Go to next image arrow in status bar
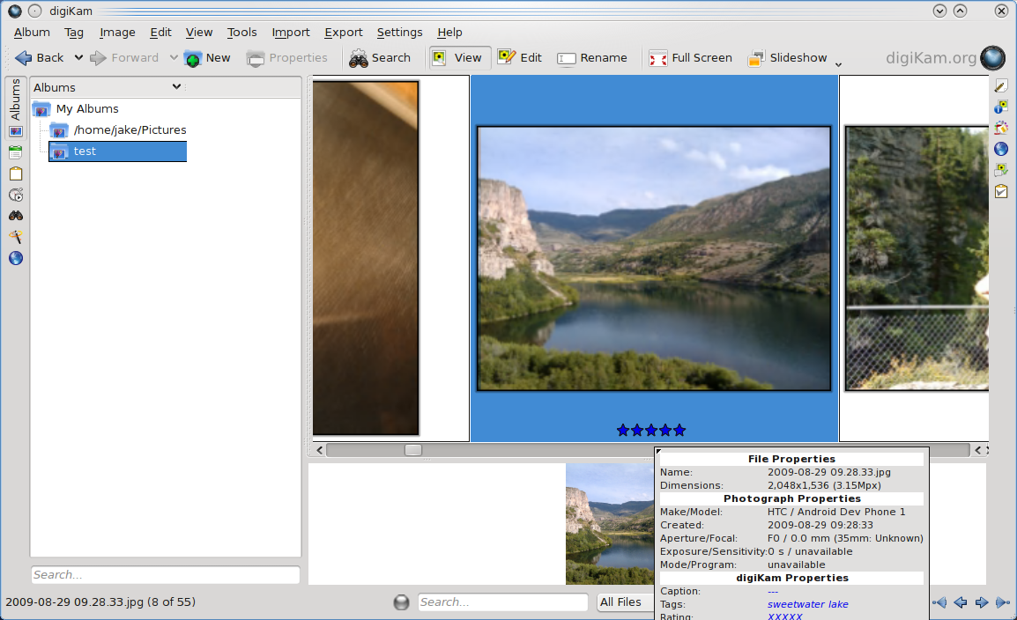 [982, 602]
